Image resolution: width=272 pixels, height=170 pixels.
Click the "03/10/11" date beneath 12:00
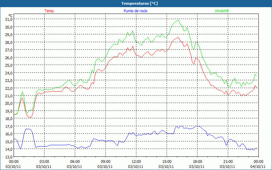(136, 167)
